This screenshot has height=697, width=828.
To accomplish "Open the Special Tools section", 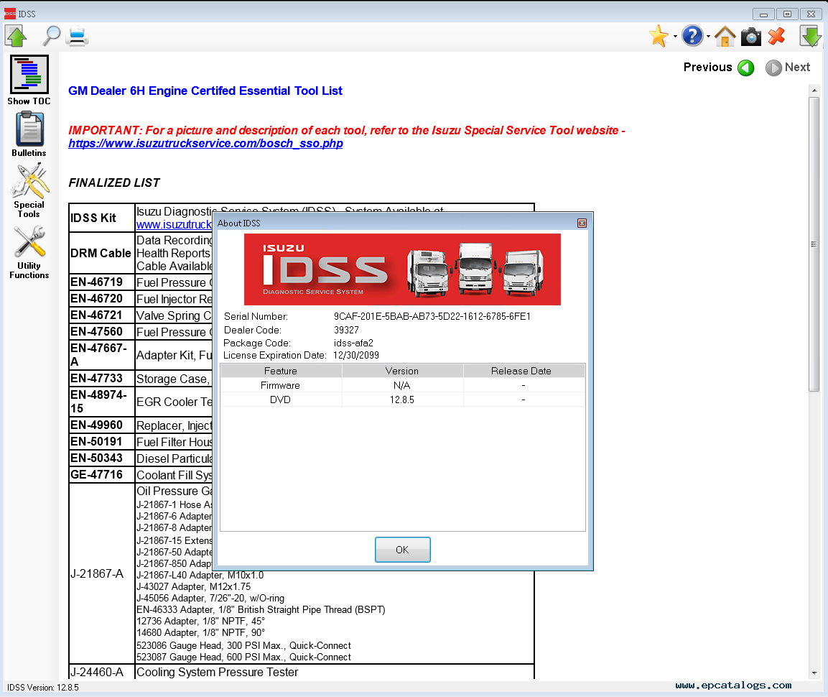I will click(29, 190).
